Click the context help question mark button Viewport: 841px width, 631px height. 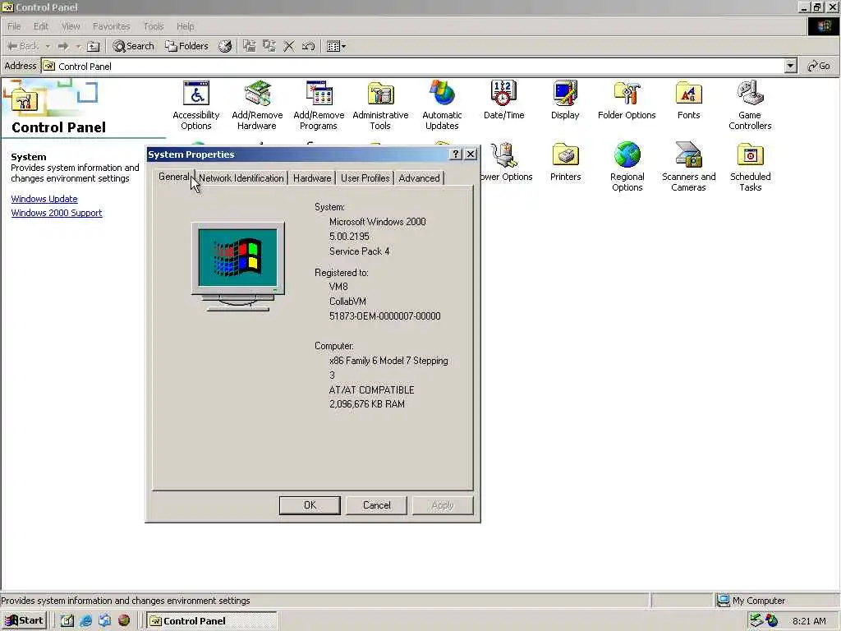coord(455,154)
